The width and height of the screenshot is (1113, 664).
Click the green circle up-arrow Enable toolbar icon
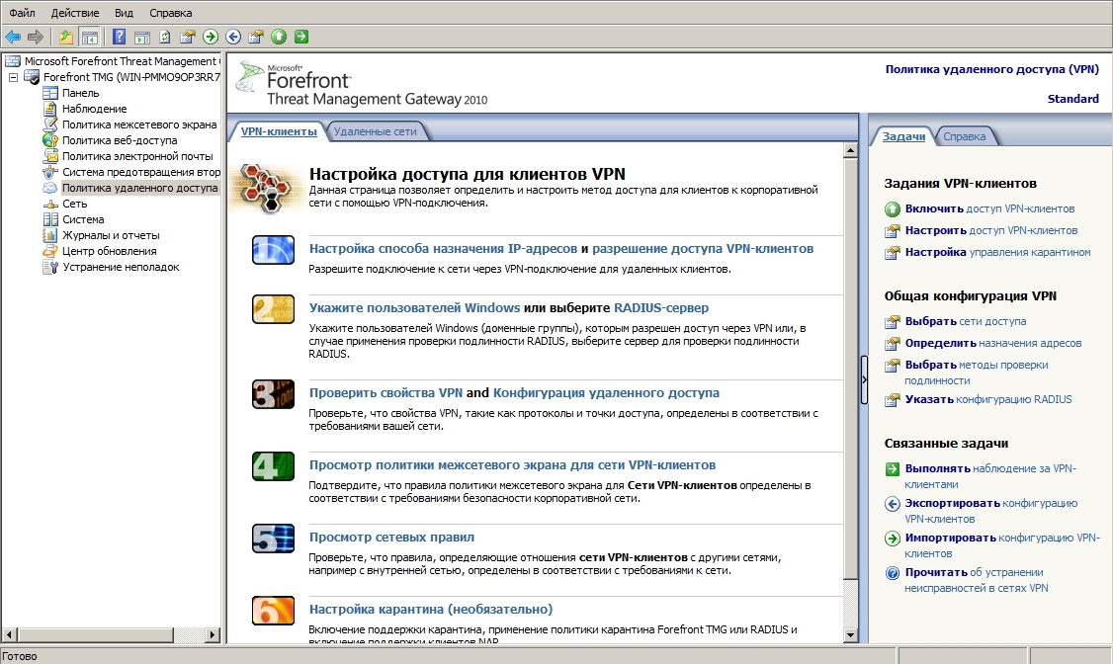coord(279,37)
